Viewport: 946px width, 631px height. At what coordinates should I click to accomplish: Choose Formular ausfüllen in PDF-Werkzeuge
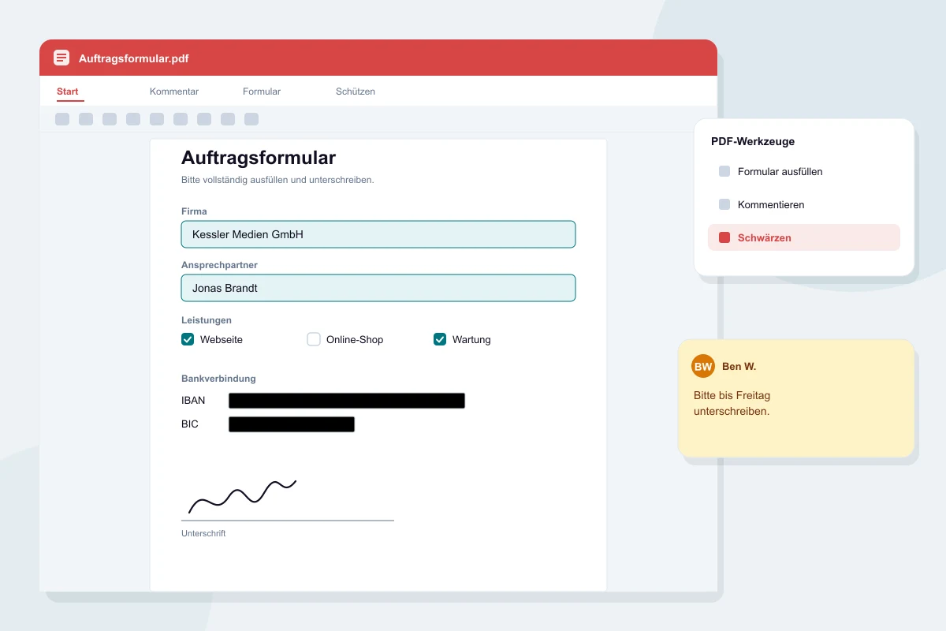point(804,171)
